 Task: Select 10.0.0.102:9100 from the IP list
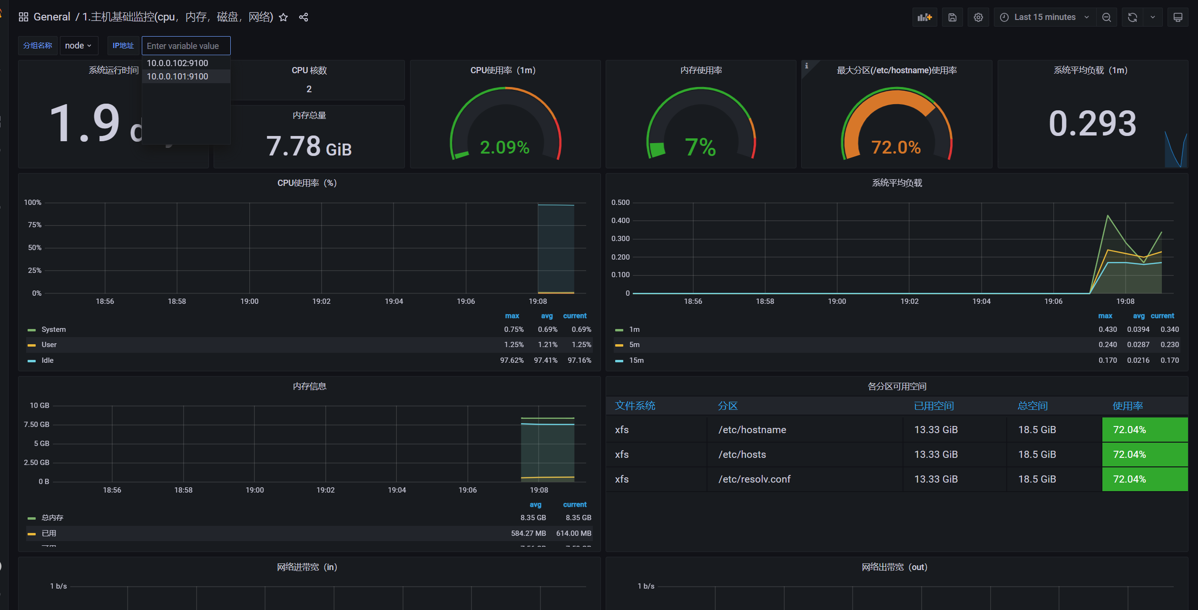pyautogui.click(x=186, y=63)
